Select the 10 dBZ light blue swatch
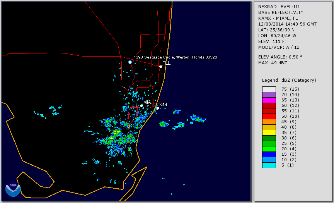The width and height of the screenshot is (334, 203). [269, 160]
